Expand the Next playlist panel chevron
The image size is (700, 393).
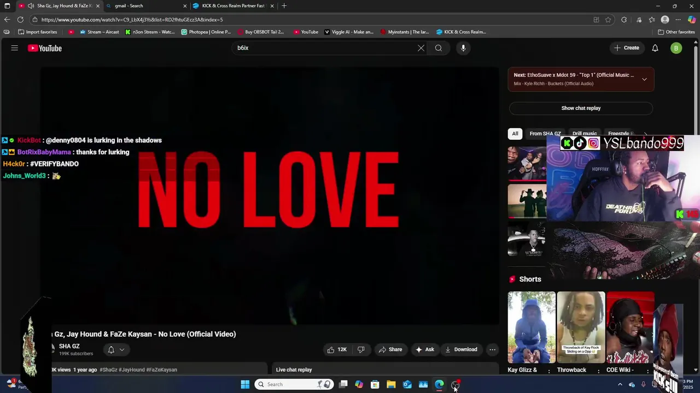click(644, 79)
